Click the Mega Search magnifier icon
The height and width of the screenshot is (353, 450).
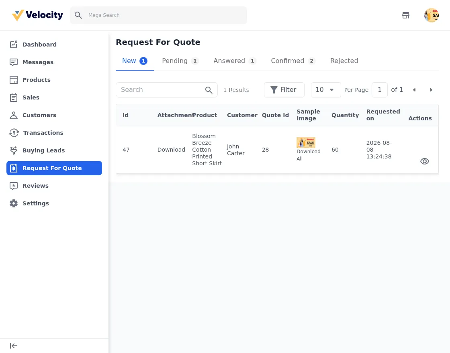[78, 15]
